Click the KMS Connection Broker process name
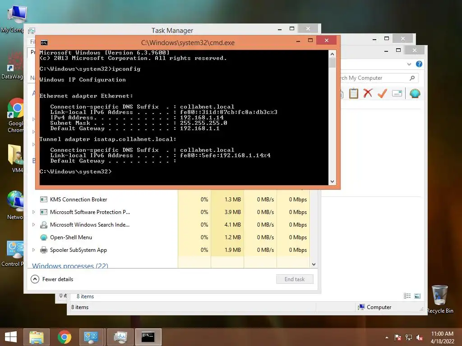The width and height of the screenshot is (462, 346). [79, 200]
